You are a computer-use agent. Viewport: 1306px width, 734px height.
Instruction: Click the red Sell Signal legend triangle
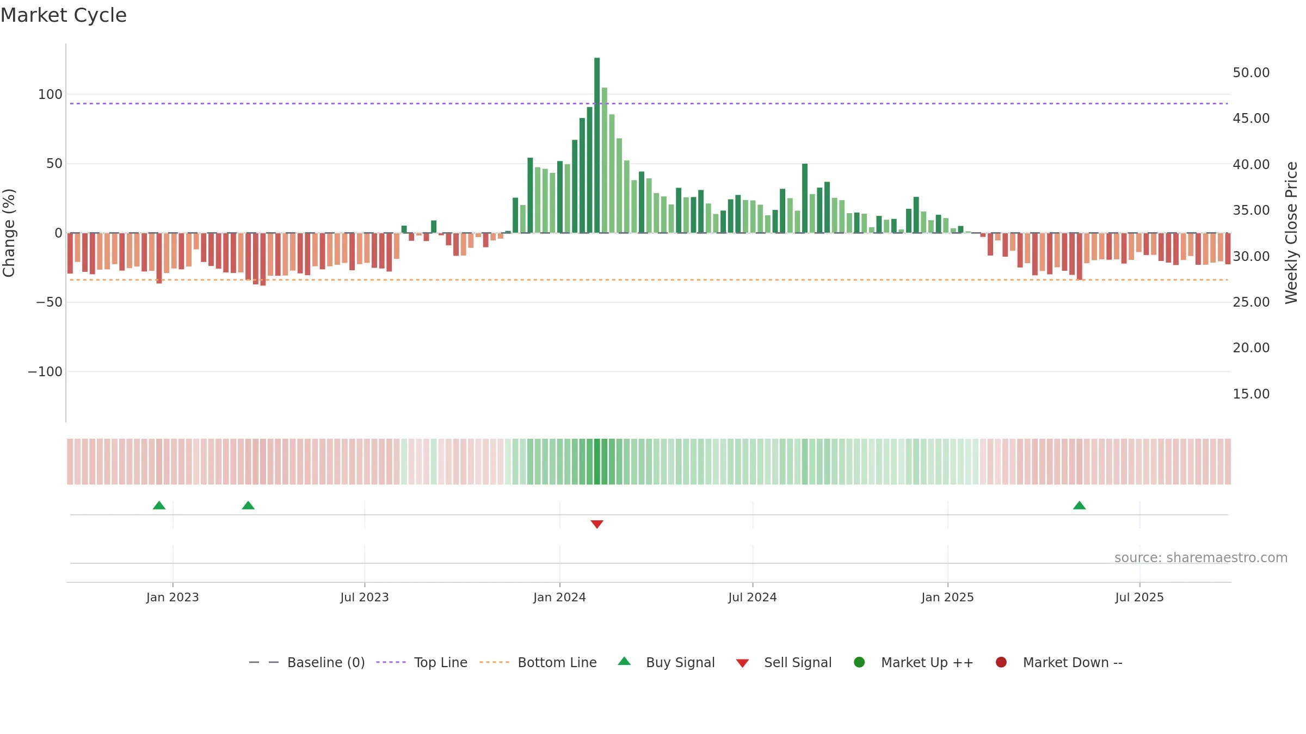point(742,663)
